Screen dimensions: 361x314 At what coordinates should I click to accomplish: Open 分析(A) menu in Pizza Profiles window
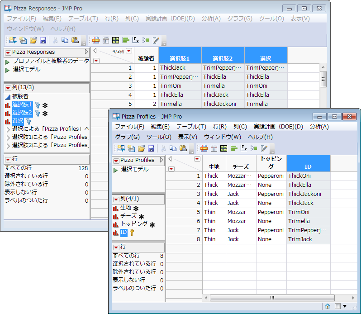pos(319,127)
